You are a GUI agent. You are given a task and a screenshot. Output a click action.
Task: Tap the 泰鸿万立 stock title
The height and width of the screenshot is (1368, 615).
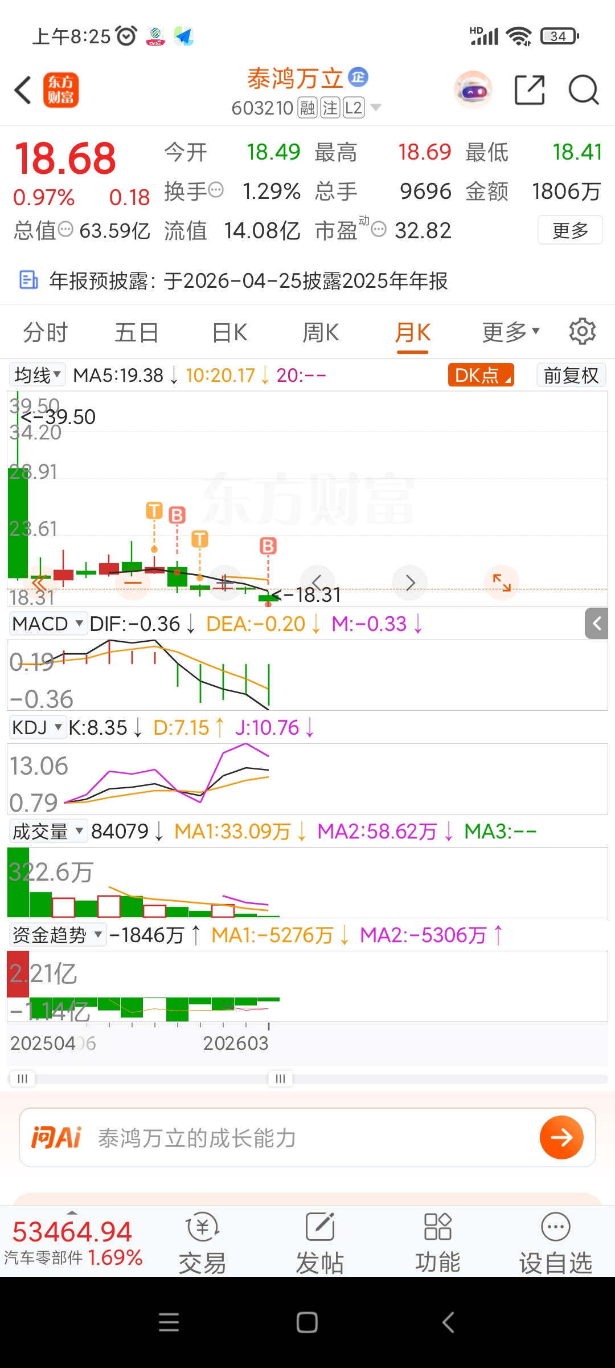(x=295, y=78)
